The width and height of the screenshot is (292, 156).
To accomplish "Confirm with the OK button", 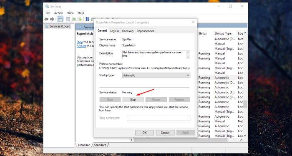I will [144, 133].
